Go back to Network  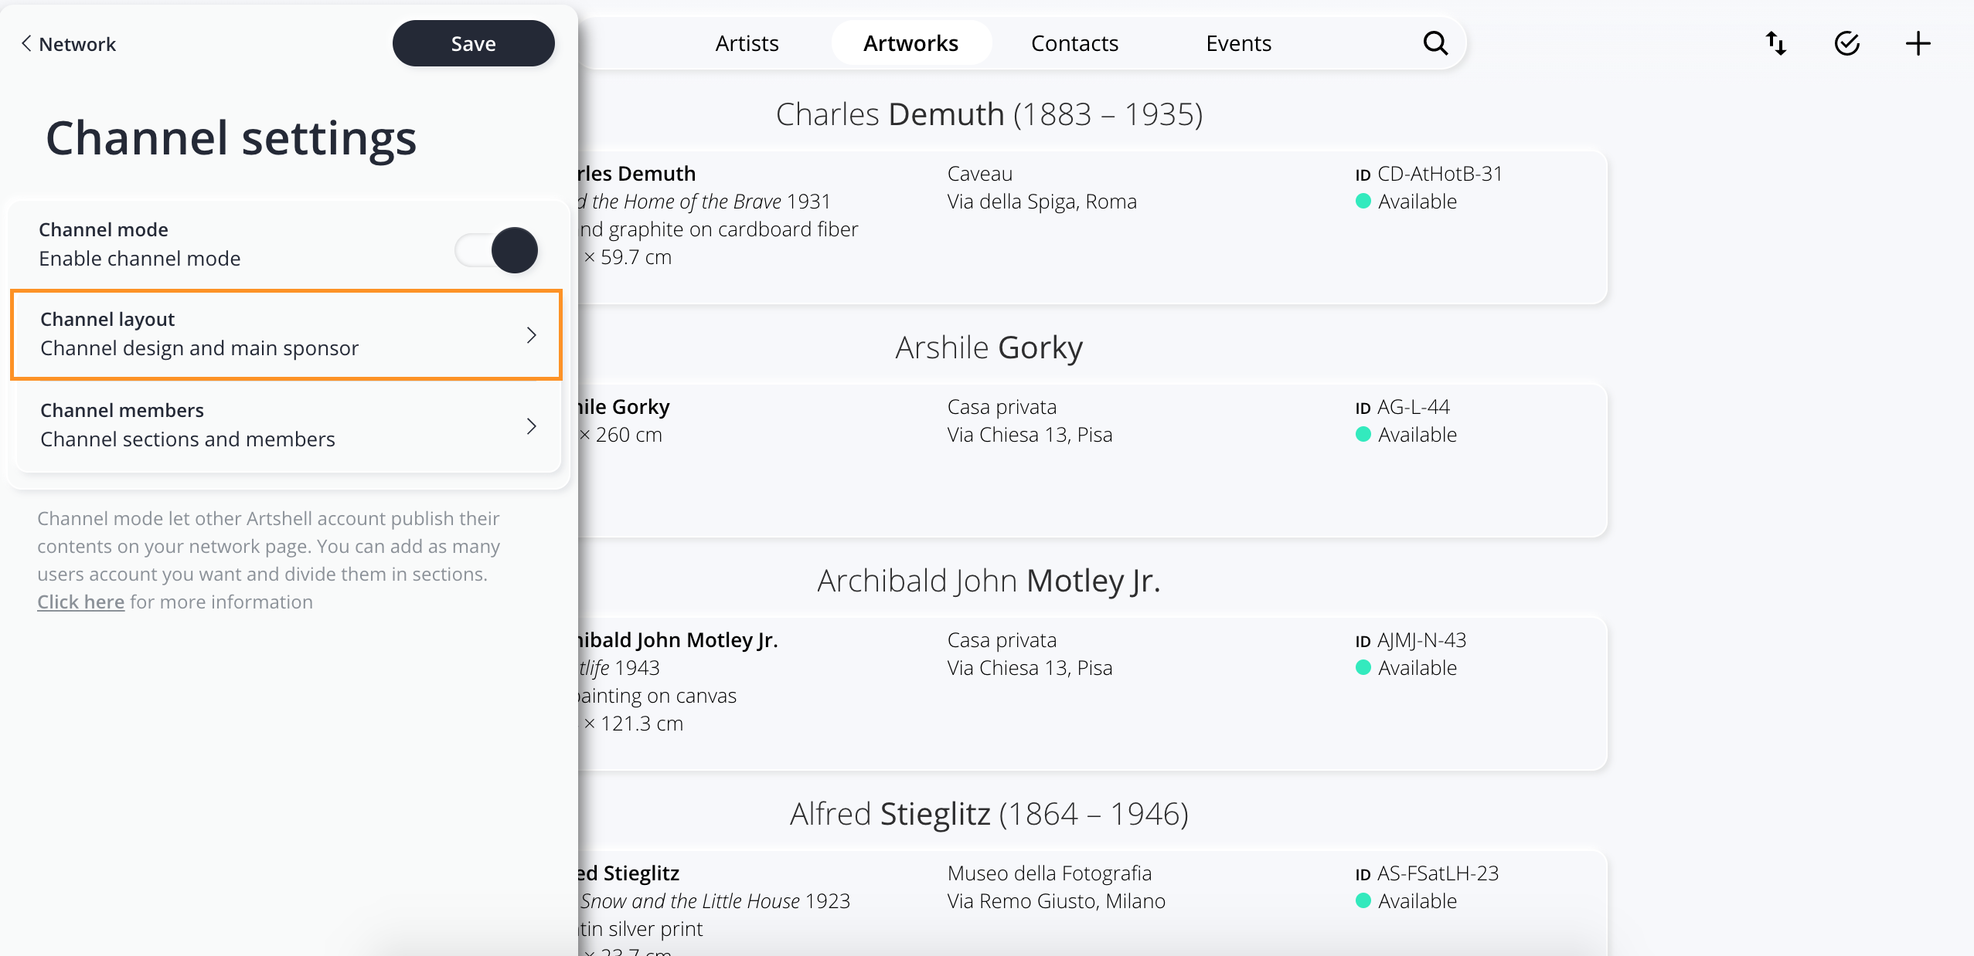68,44
